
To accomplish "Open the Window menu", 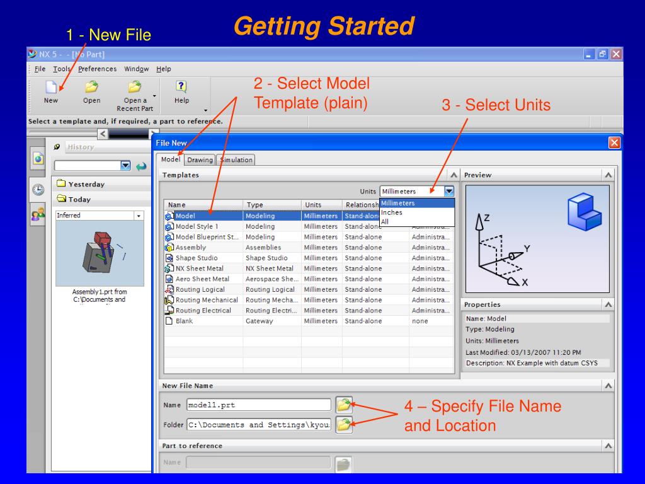I will [137, 69].
